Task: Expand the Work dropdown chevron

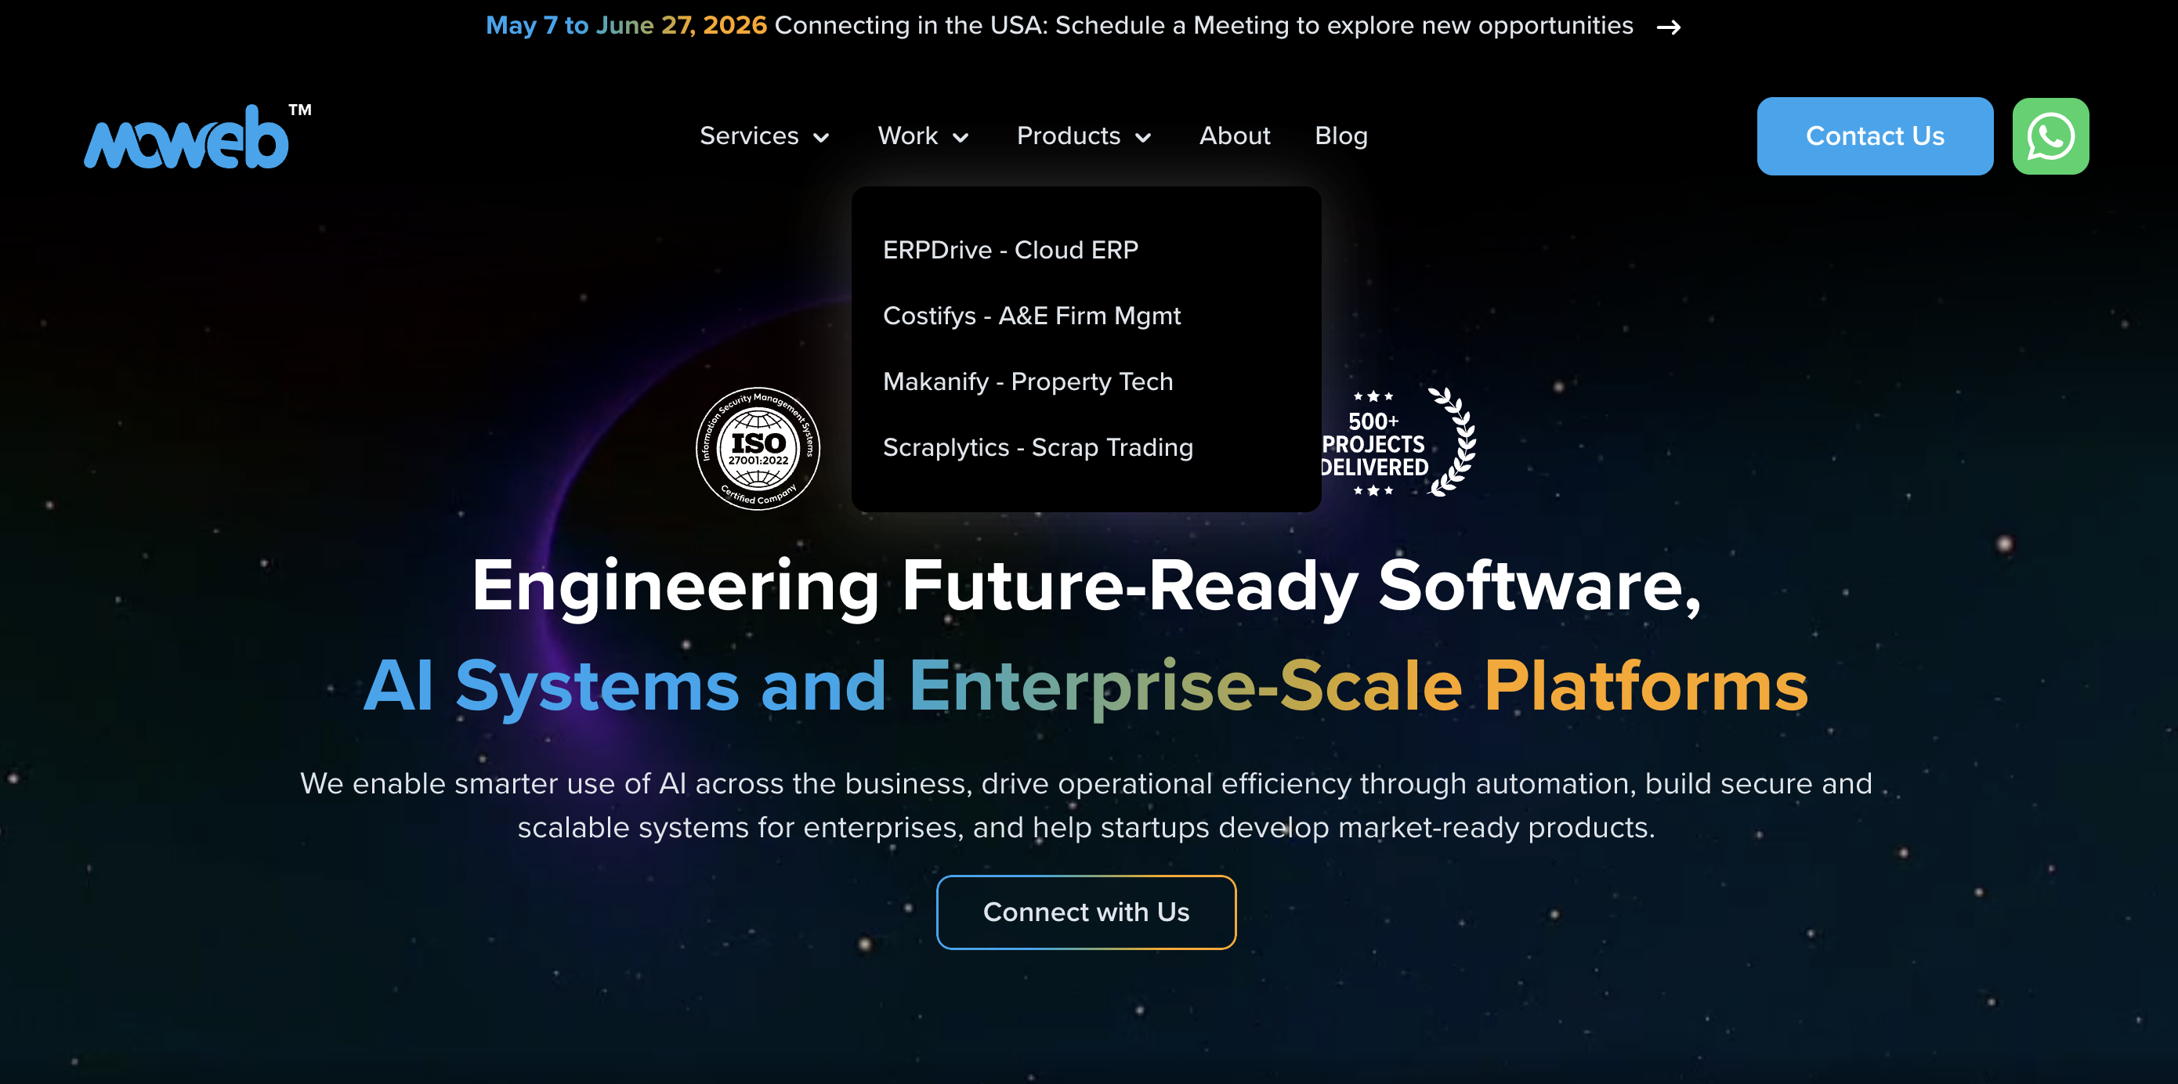Action: [960, 138]
